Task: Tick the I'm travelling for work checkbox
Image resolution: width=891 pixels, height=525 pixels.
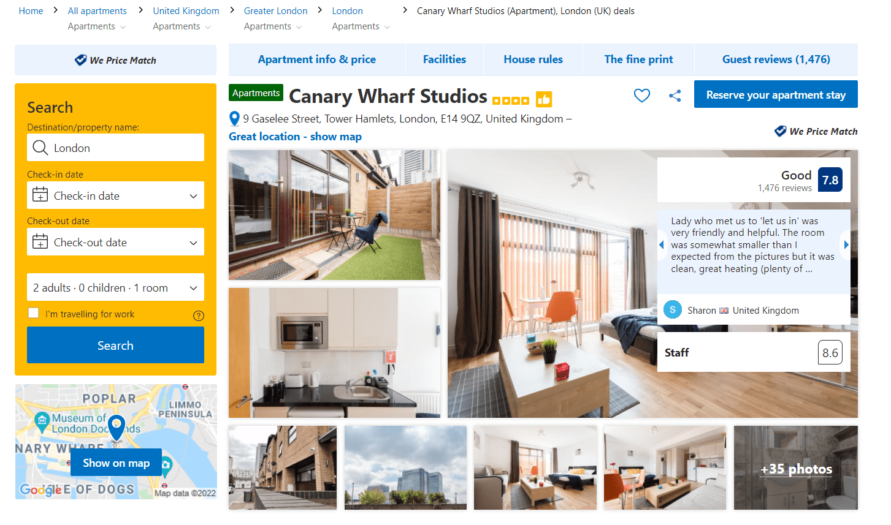Action: 34,313
